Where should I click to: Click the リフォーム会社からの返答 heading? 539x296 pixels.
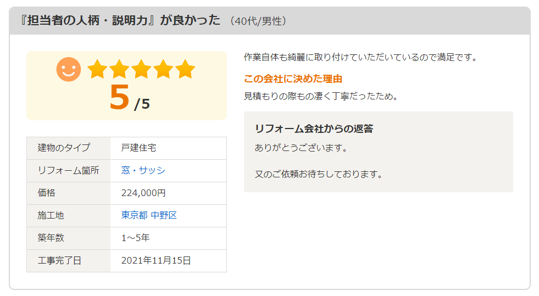point(314,129)
